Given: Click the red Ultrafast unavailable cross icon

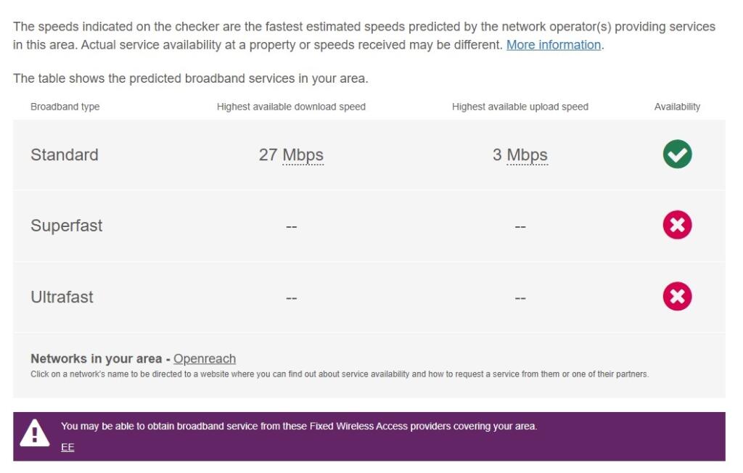Looking at the screenshot, I should (677, 296).
